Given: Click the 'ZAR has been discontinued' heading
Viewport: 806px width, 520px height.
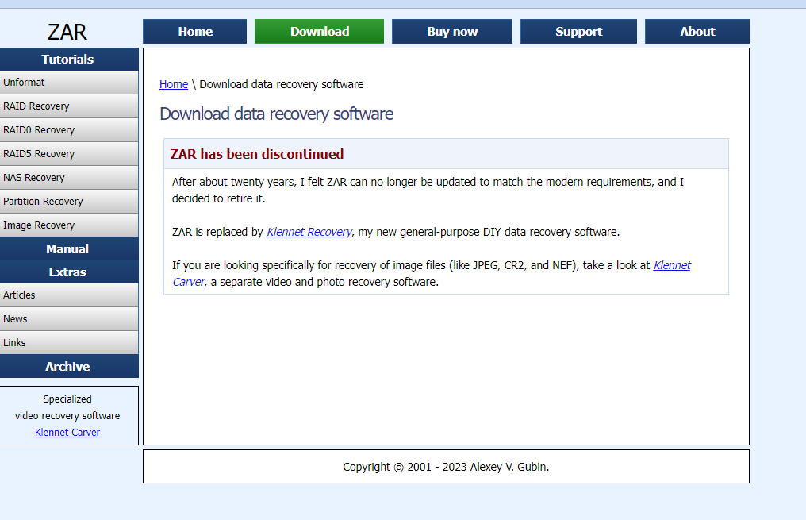Looking at the screenshot, I should tap(257, 154).
